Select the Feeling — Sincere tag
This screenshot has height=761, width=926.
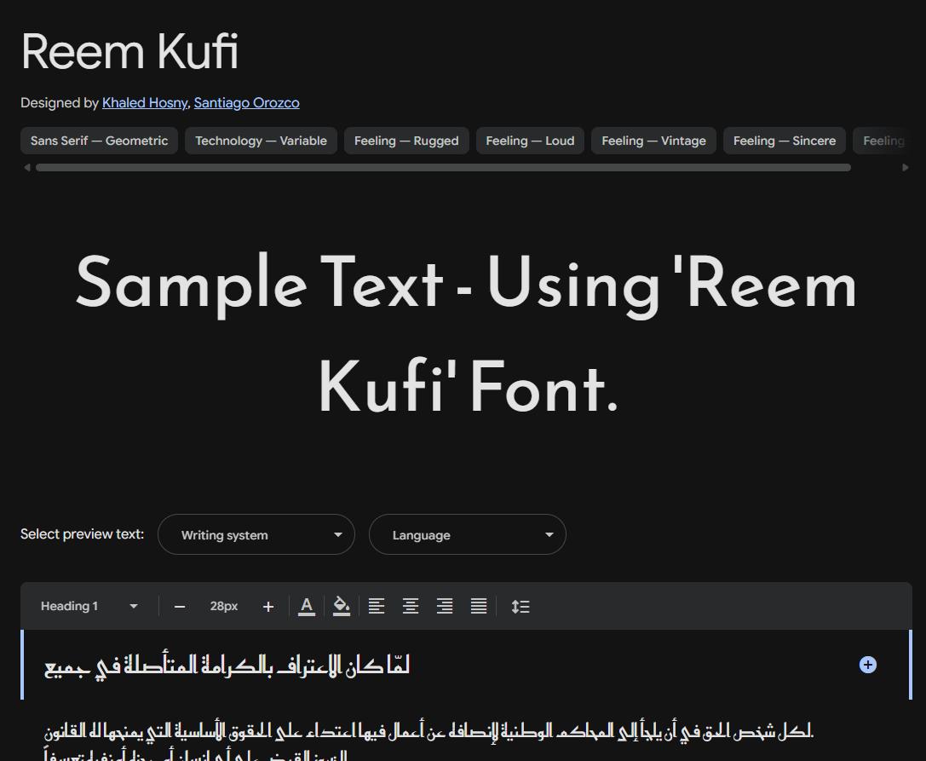point(785,141)
